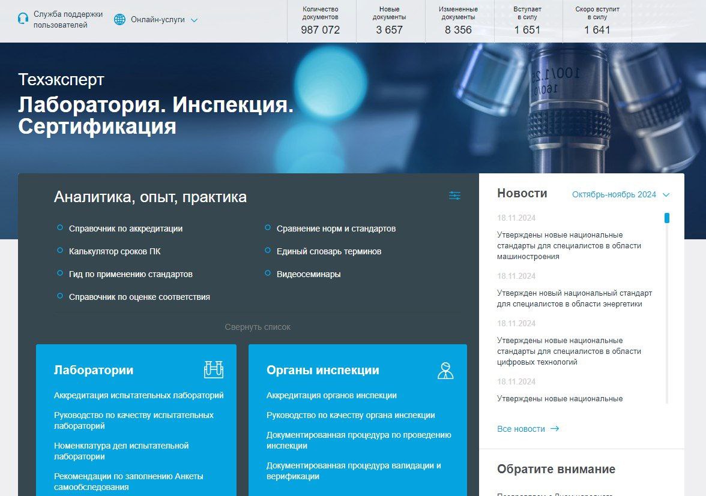This screenshot has height=496, width=706.
Task: Click the Новости heading
Action: point(522,193)
